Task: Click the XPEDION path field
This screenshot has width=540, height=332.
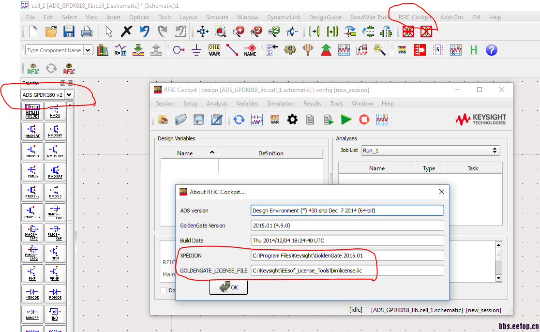Action: [347, 256]
